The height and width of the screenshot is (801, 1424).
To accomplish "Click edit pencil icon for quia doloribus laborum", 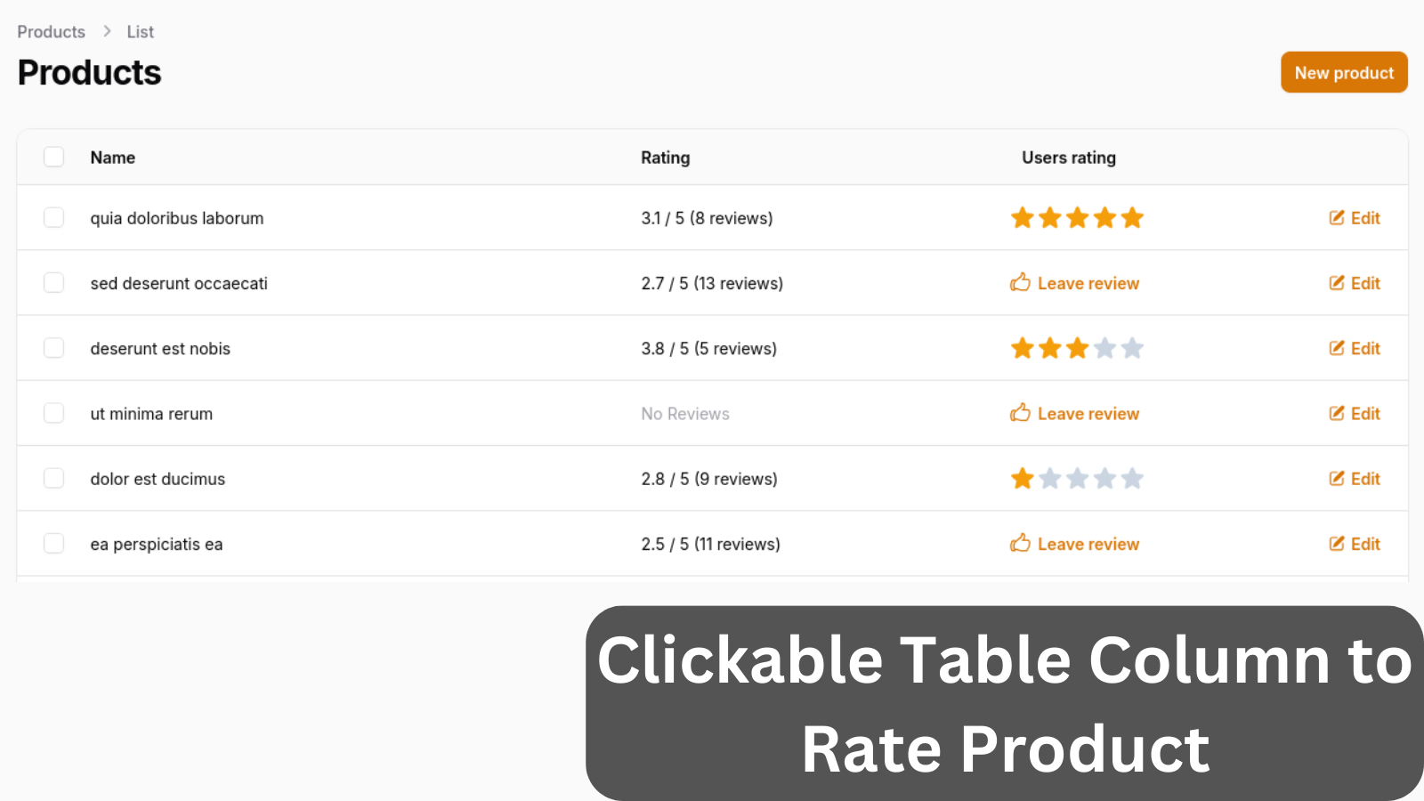I will tap(1337, 218).
